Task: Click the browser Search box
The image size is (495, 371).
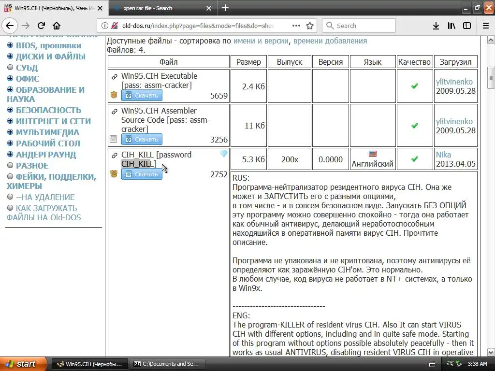Action: (359, 26)
